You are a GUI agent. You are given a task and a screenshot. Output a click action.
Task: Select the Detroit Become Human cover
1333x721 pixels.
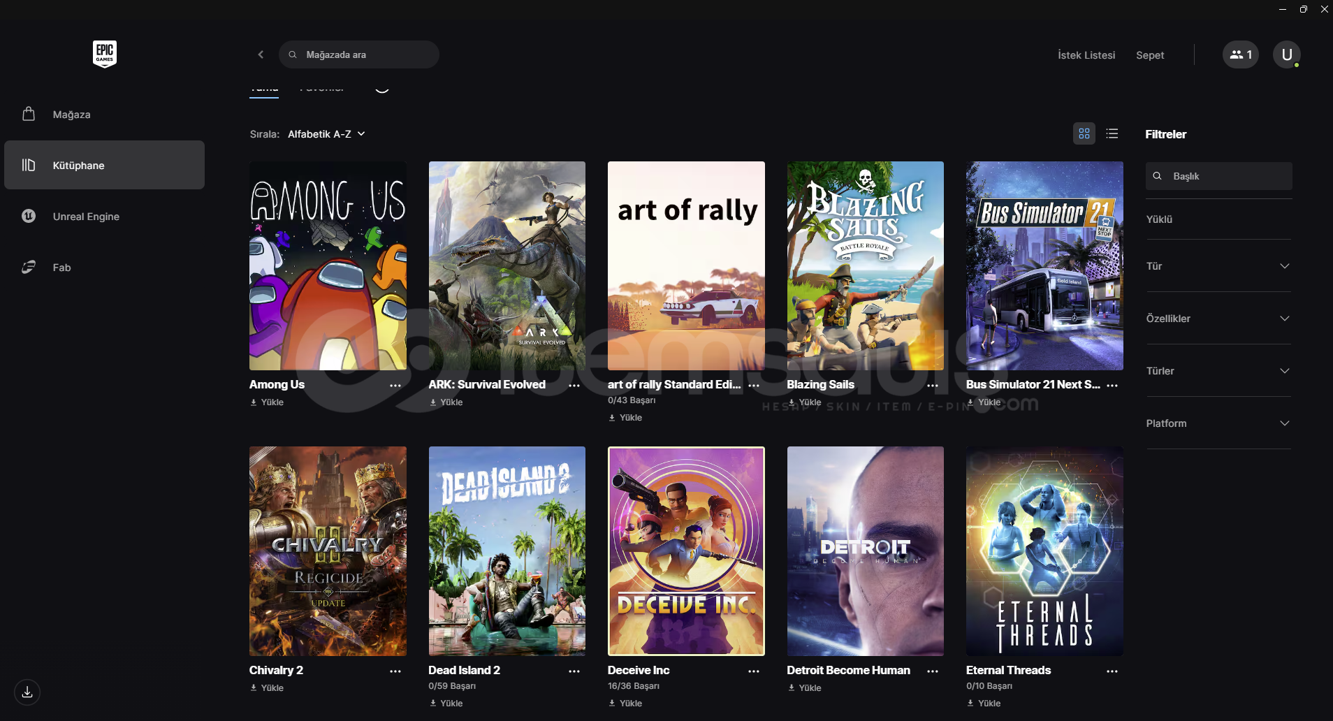point(866,551)
